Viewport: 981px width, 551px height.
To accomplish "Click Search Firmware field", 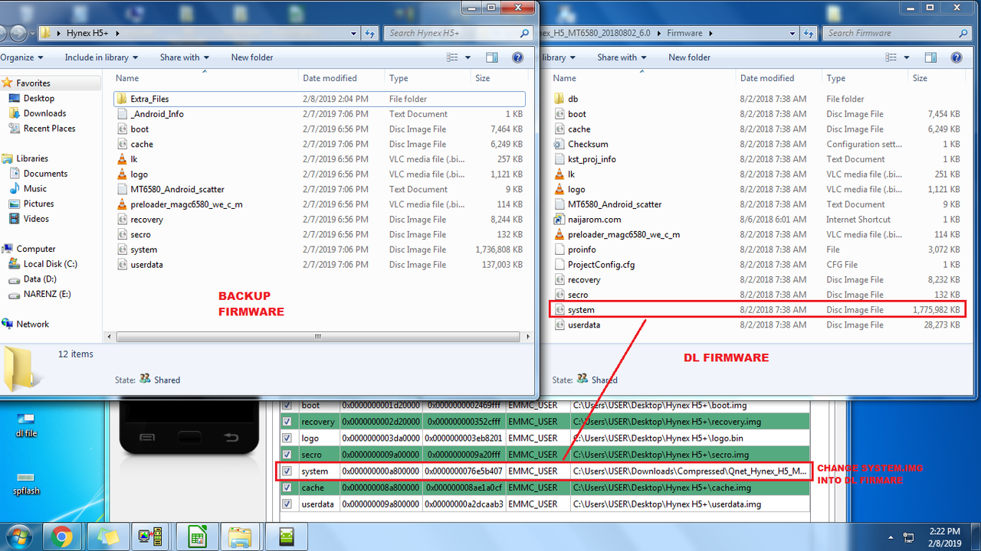I will [895, 33].
